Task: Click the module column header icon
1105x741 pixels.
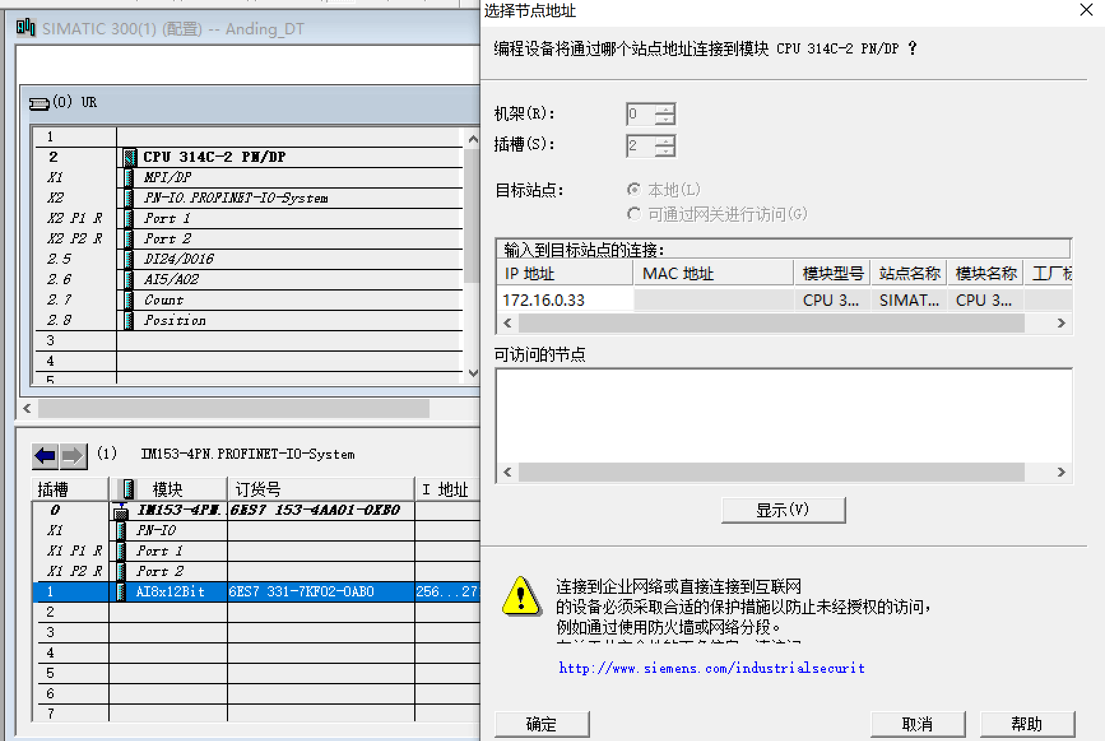Action: coord(128,489)
